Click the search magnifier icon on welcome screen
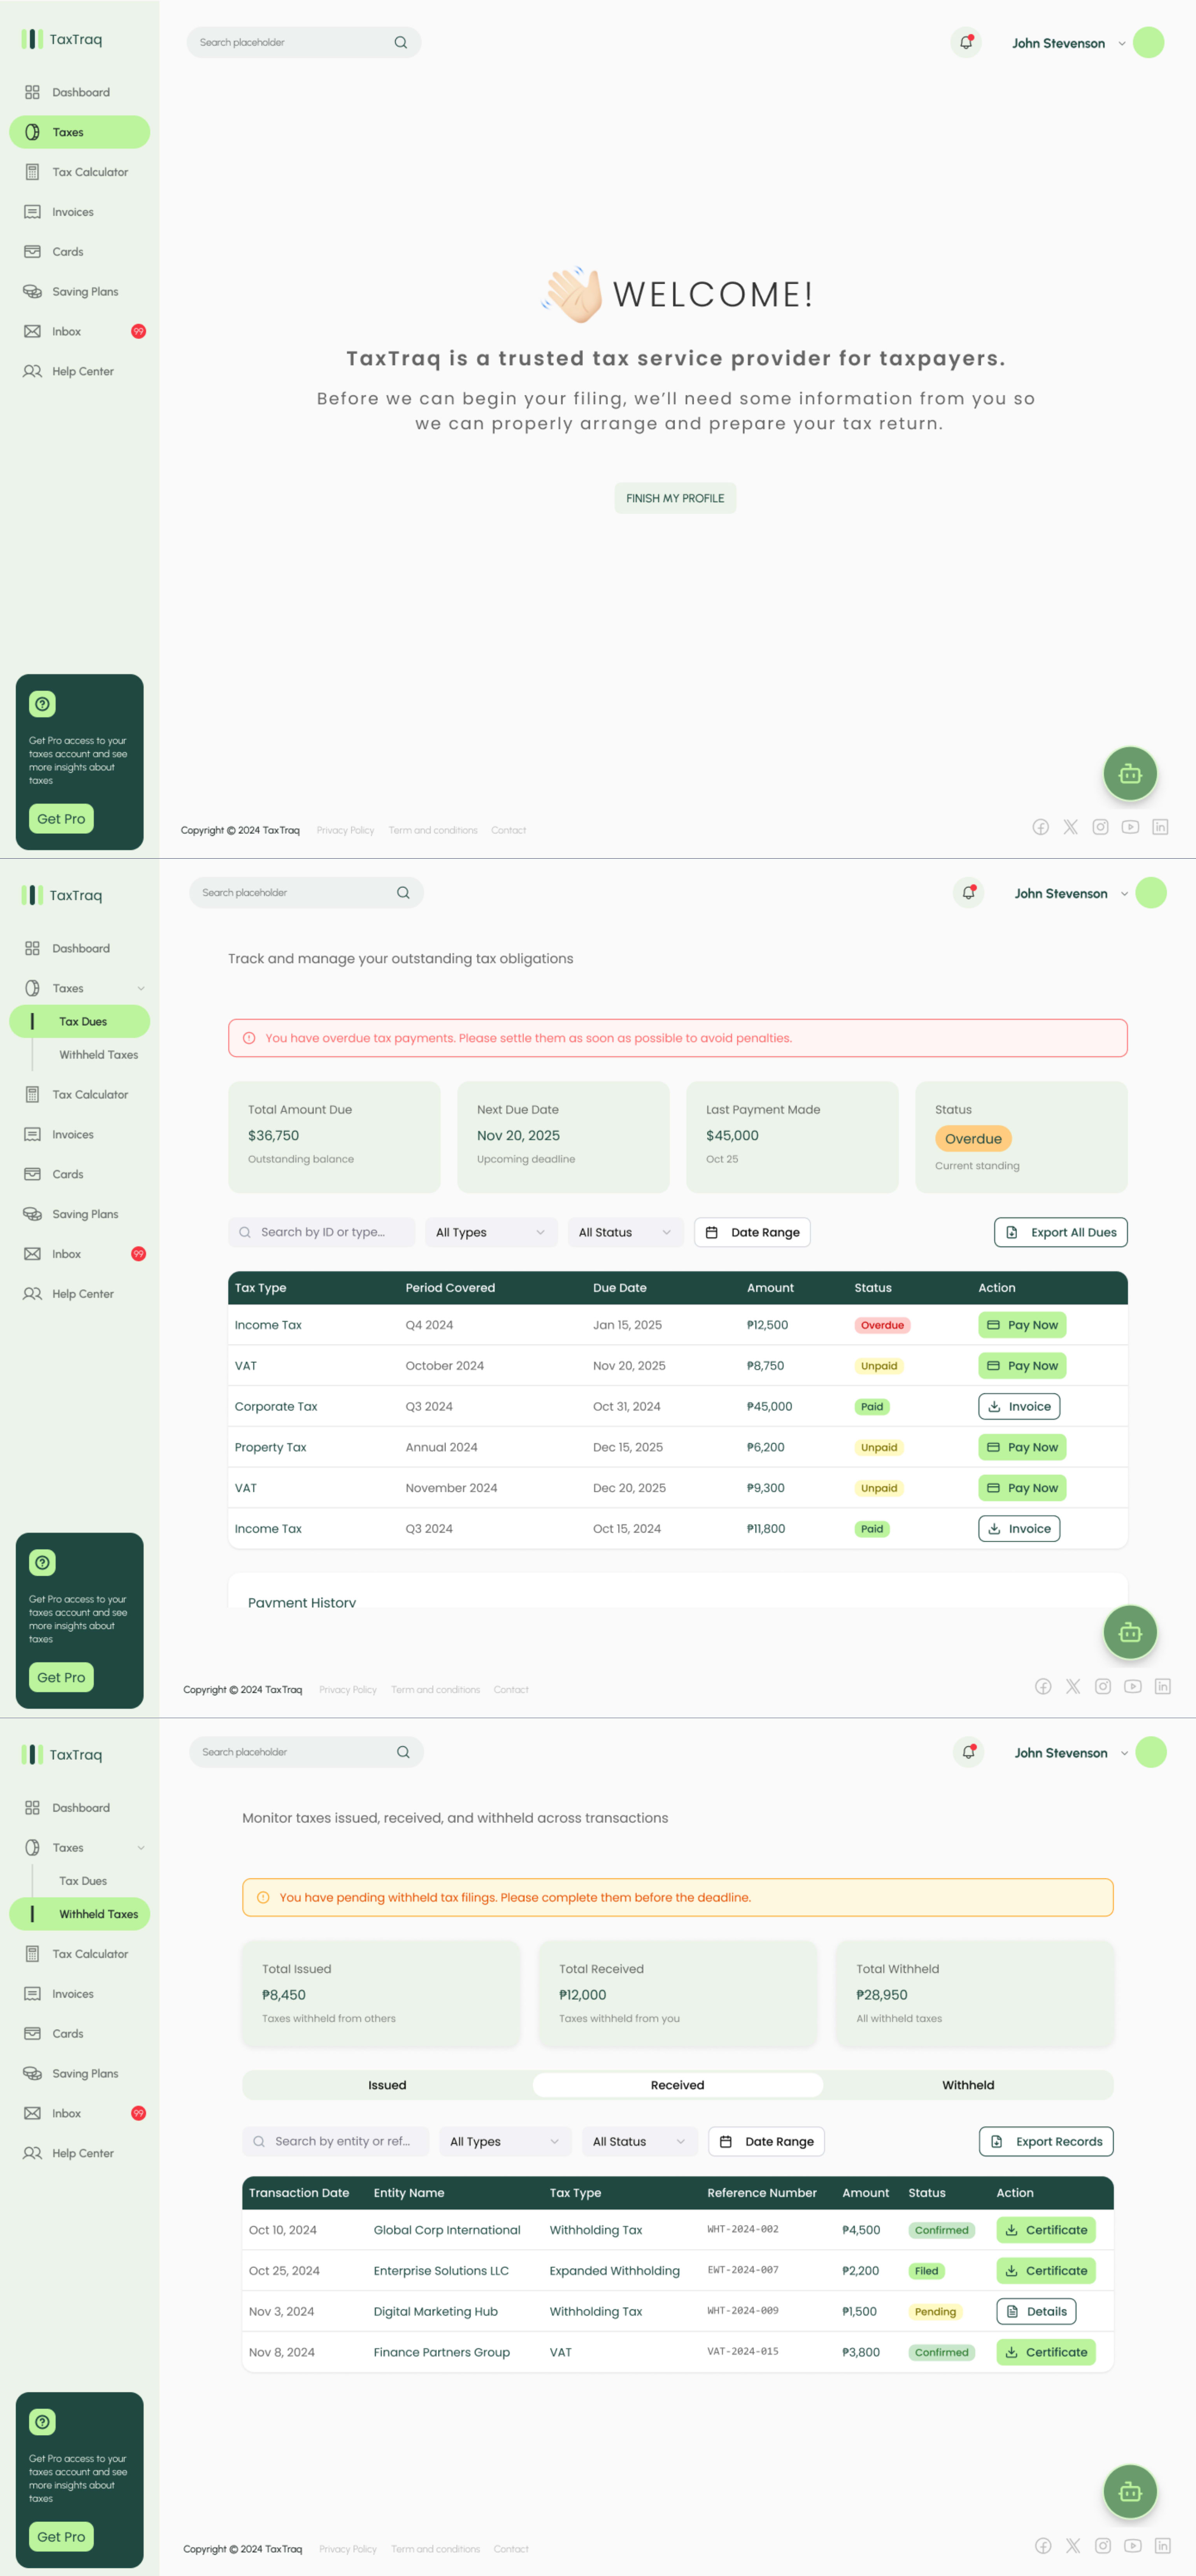Screen dimensions: 1196x2576 [401, 43]
